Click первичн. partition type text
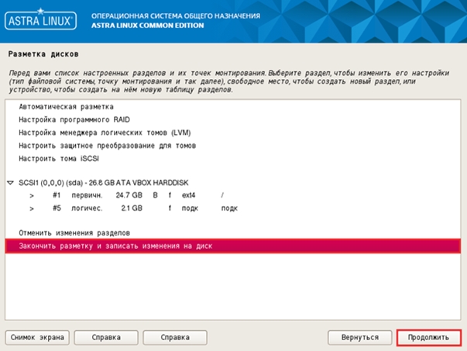Viewport: 467px width, 351px height. click(x=87, y=195)
